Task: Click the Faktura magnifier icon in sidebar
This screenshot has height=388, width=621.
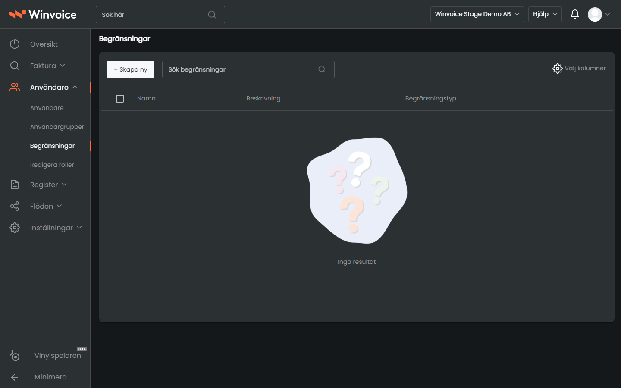Action: click(x=15, y=66)
